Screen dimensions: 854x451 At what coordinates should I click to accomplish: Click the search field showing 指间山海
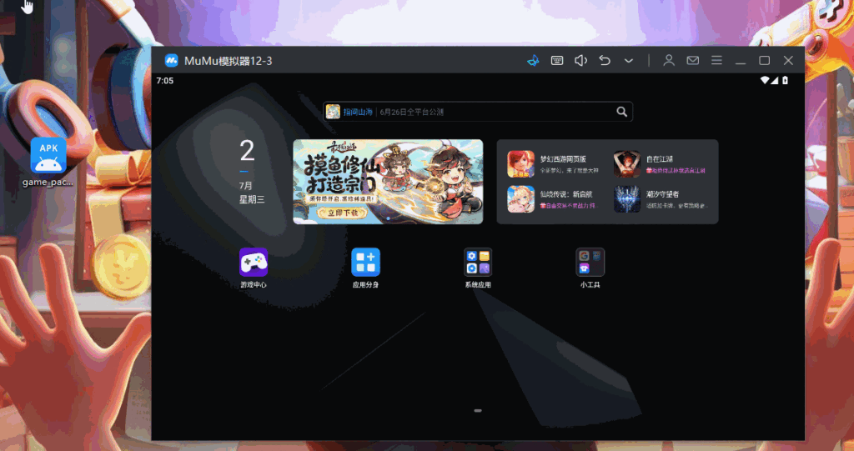(x=467, y=112)
